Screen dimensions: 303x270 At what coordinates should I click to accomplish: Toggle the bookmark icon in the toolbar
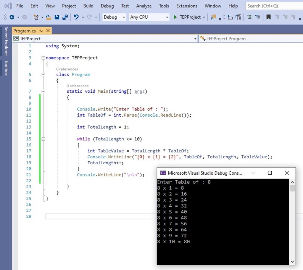pyautogui.click(x=268, y=17)
